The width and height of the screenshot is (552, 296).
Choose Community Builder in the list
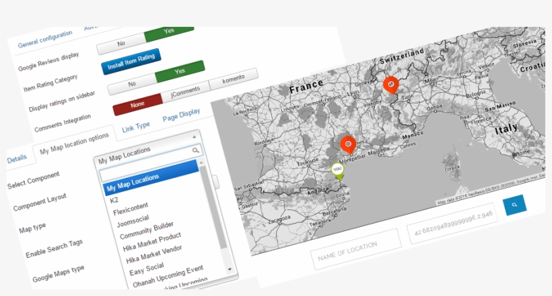(147, 231)
